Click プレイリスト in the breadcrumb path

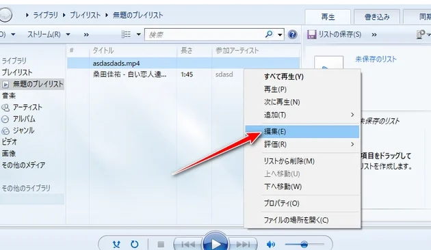(x=85, y=15)
